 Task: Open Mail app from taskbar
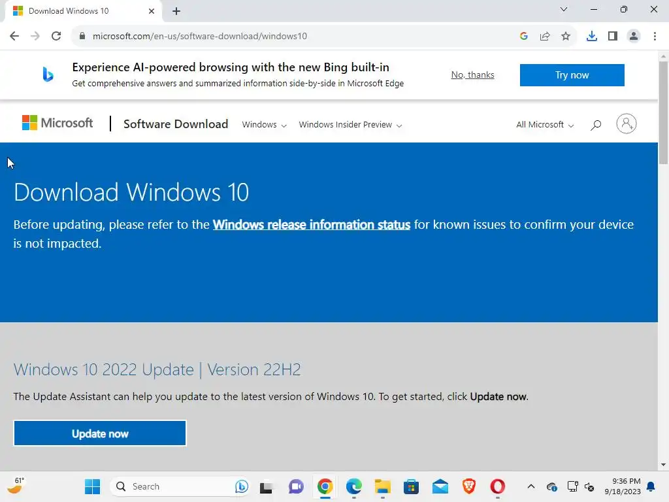440,486
